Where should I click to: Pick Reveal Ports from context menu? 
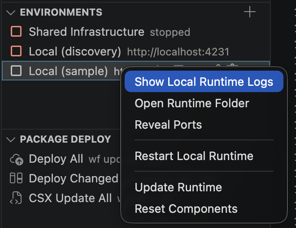pyautogui.click(x=204, y=125)
